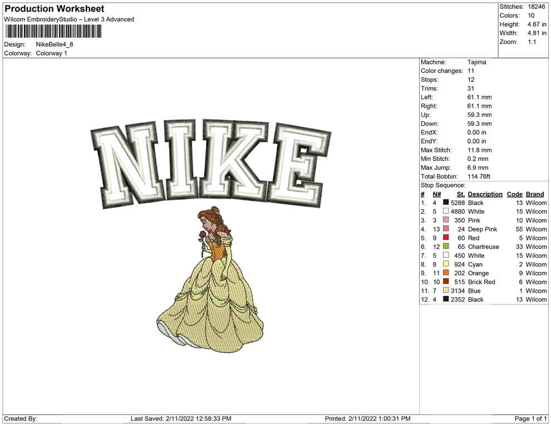Click the 'Brick Red' description text
Viewport: 551px width, 424px height.
[481, 282]
